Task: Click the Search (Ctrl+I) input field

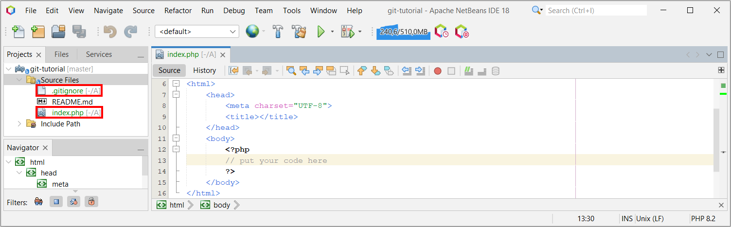Action: 596,10
